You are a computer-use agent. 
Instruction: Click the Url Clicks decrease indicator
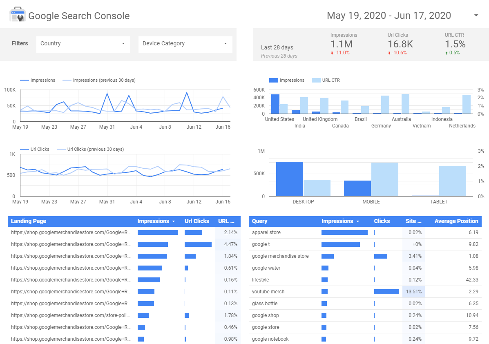(x=390, y=53)
